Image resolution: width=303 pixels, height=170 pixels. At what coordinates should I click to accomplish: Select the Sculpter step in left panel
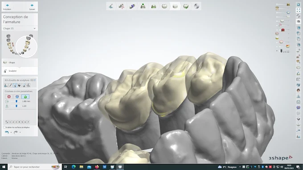click(20, 71)
